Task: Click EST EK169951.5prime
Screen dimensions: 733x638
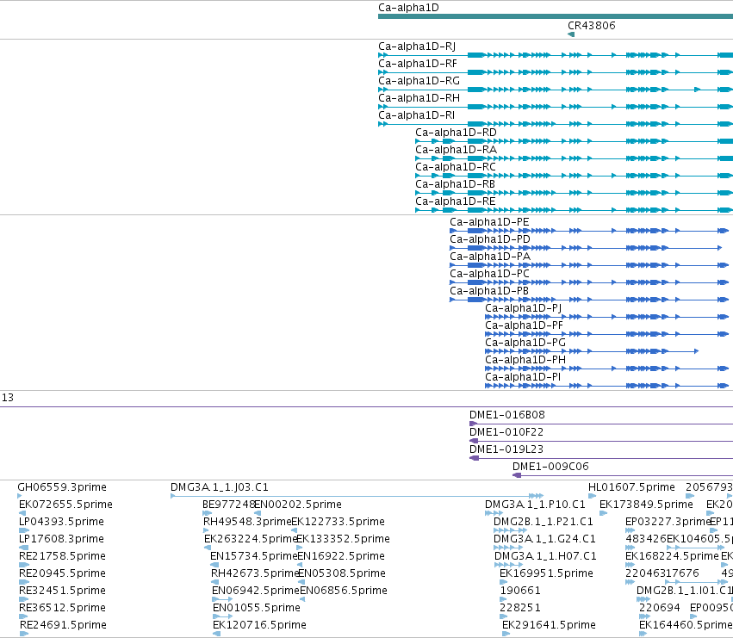Action: coord(546,573)
